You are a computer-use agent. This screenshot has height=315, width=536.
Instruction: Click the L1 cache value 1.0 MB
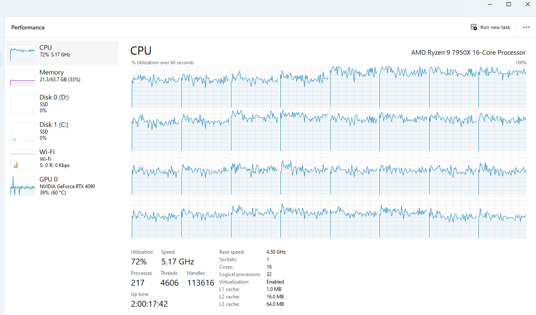(x=274, y=289)
